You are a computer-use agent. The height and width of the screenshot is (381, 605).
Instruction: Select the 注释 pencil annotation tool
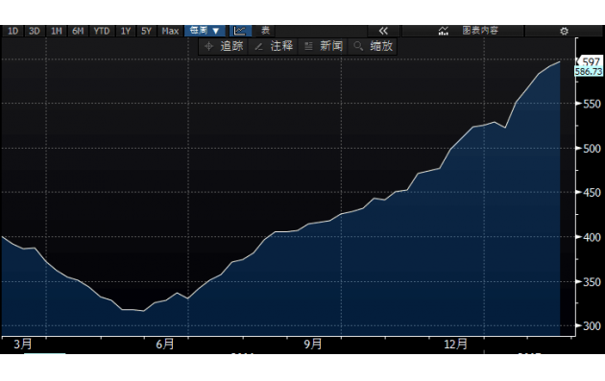pyautogui.click(x=274, y=46)
